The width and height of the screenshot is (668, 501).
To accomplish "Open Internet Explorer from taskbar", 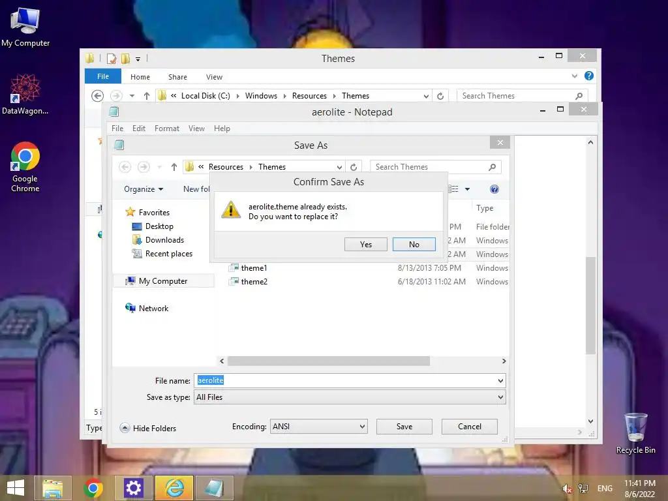I will (x=174, y=488).
